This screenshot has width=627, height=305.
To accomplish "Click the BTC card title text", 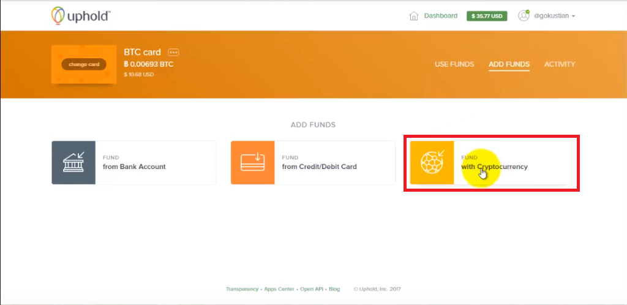I will (142, 53).
